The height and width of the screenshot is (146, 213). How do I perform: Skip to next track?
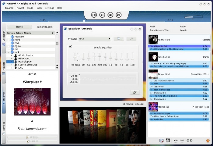tap(118, 15)
